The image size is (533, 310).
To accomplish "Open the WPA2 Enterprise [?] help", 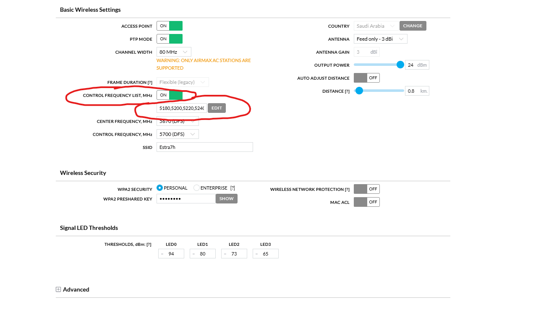I will (233, 188).
